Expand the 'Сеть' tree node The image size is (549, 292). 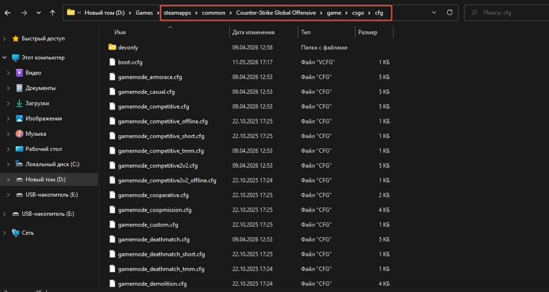click(5, 233)
